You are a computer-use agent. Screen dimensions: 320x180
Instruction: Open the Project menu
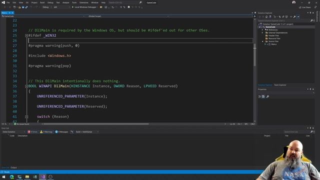point(34,2)
